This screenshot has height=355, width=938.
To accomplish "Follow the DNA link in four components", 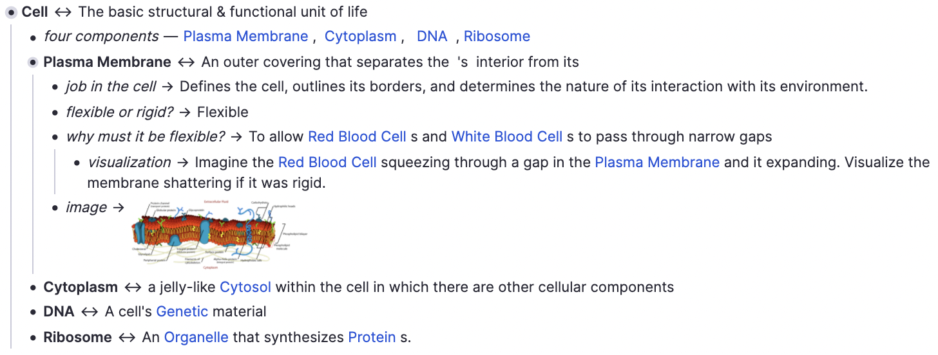I will [x=432, y=37].
